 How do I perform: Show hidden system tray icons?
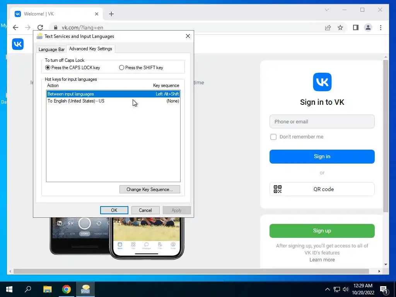tap(327, 289)
